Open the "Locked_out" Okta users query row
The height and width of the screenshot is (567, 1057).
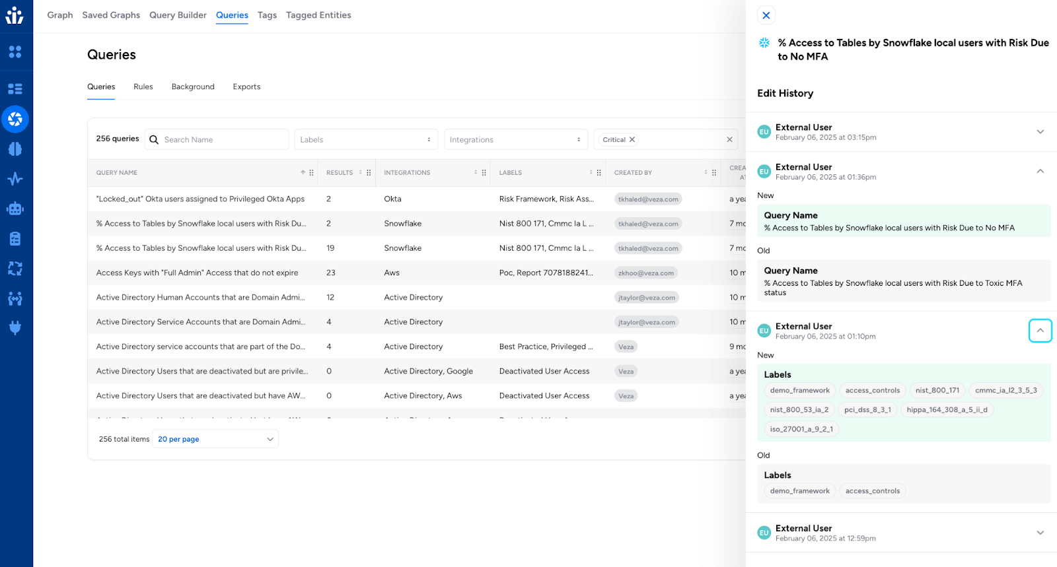pyautogui.click(x=200, y=199)
